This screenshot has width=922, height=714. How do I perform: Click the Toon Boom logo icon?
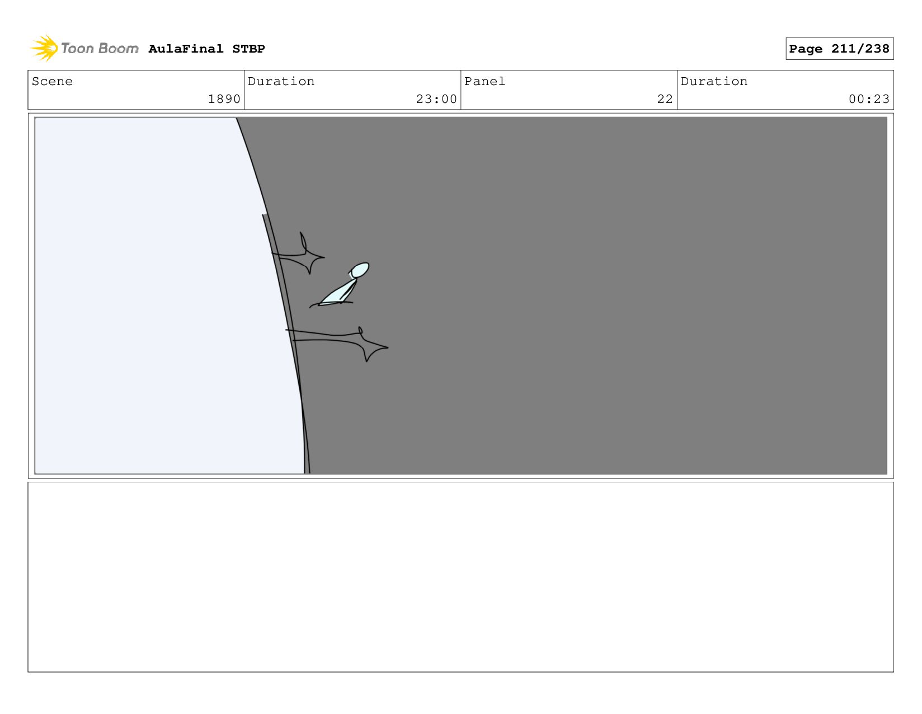[44, 48]
